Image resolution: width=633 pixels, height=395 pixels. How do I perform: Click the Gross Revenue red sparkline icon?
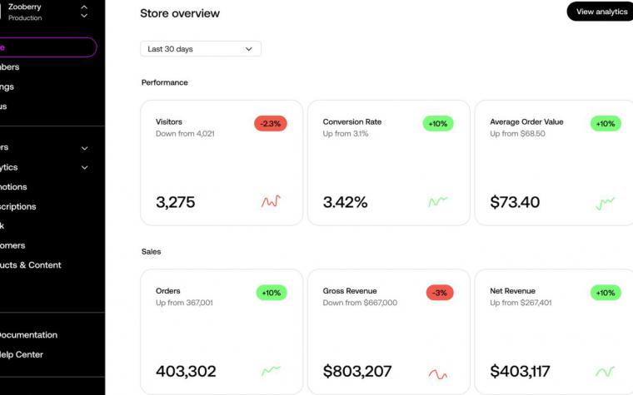[438, 374]
